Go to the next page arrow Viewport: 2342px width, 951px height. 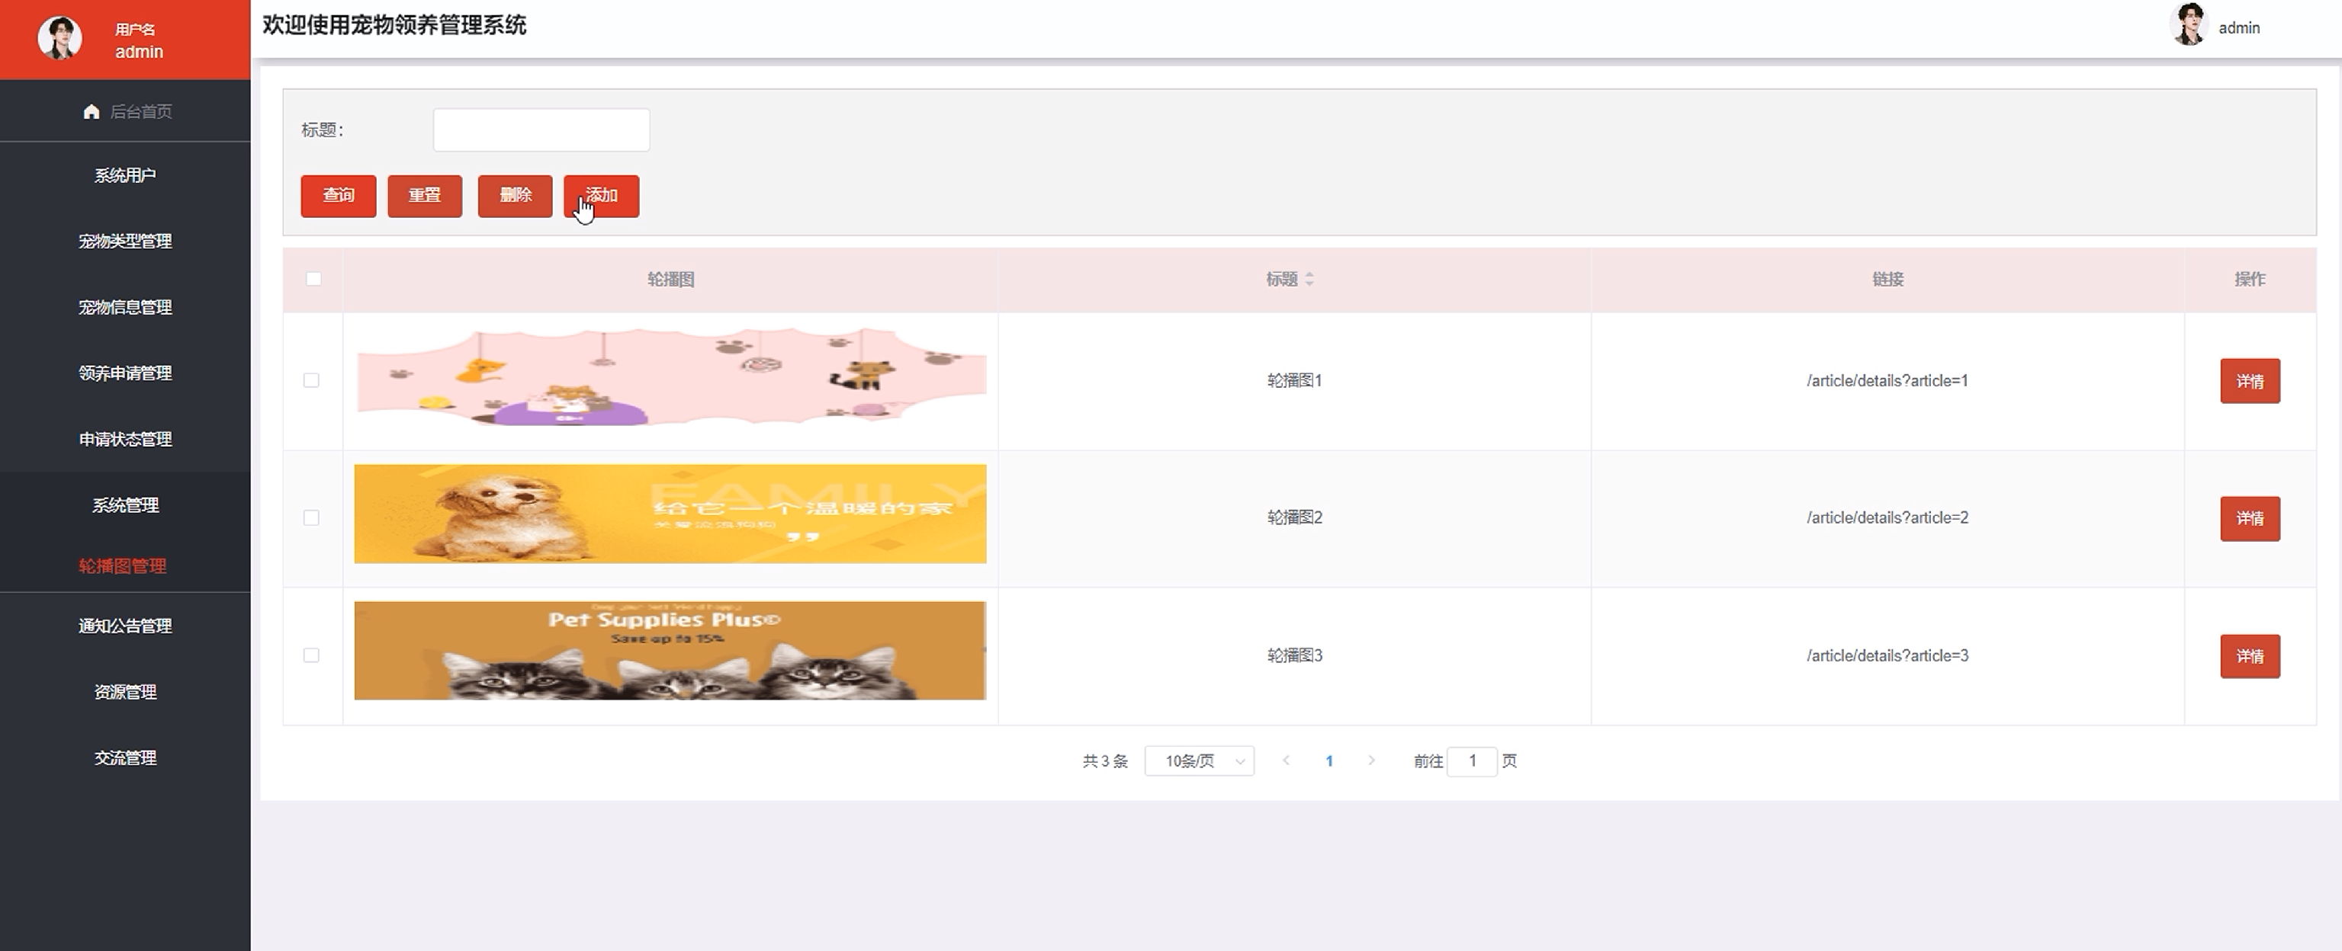point(1371,760)
